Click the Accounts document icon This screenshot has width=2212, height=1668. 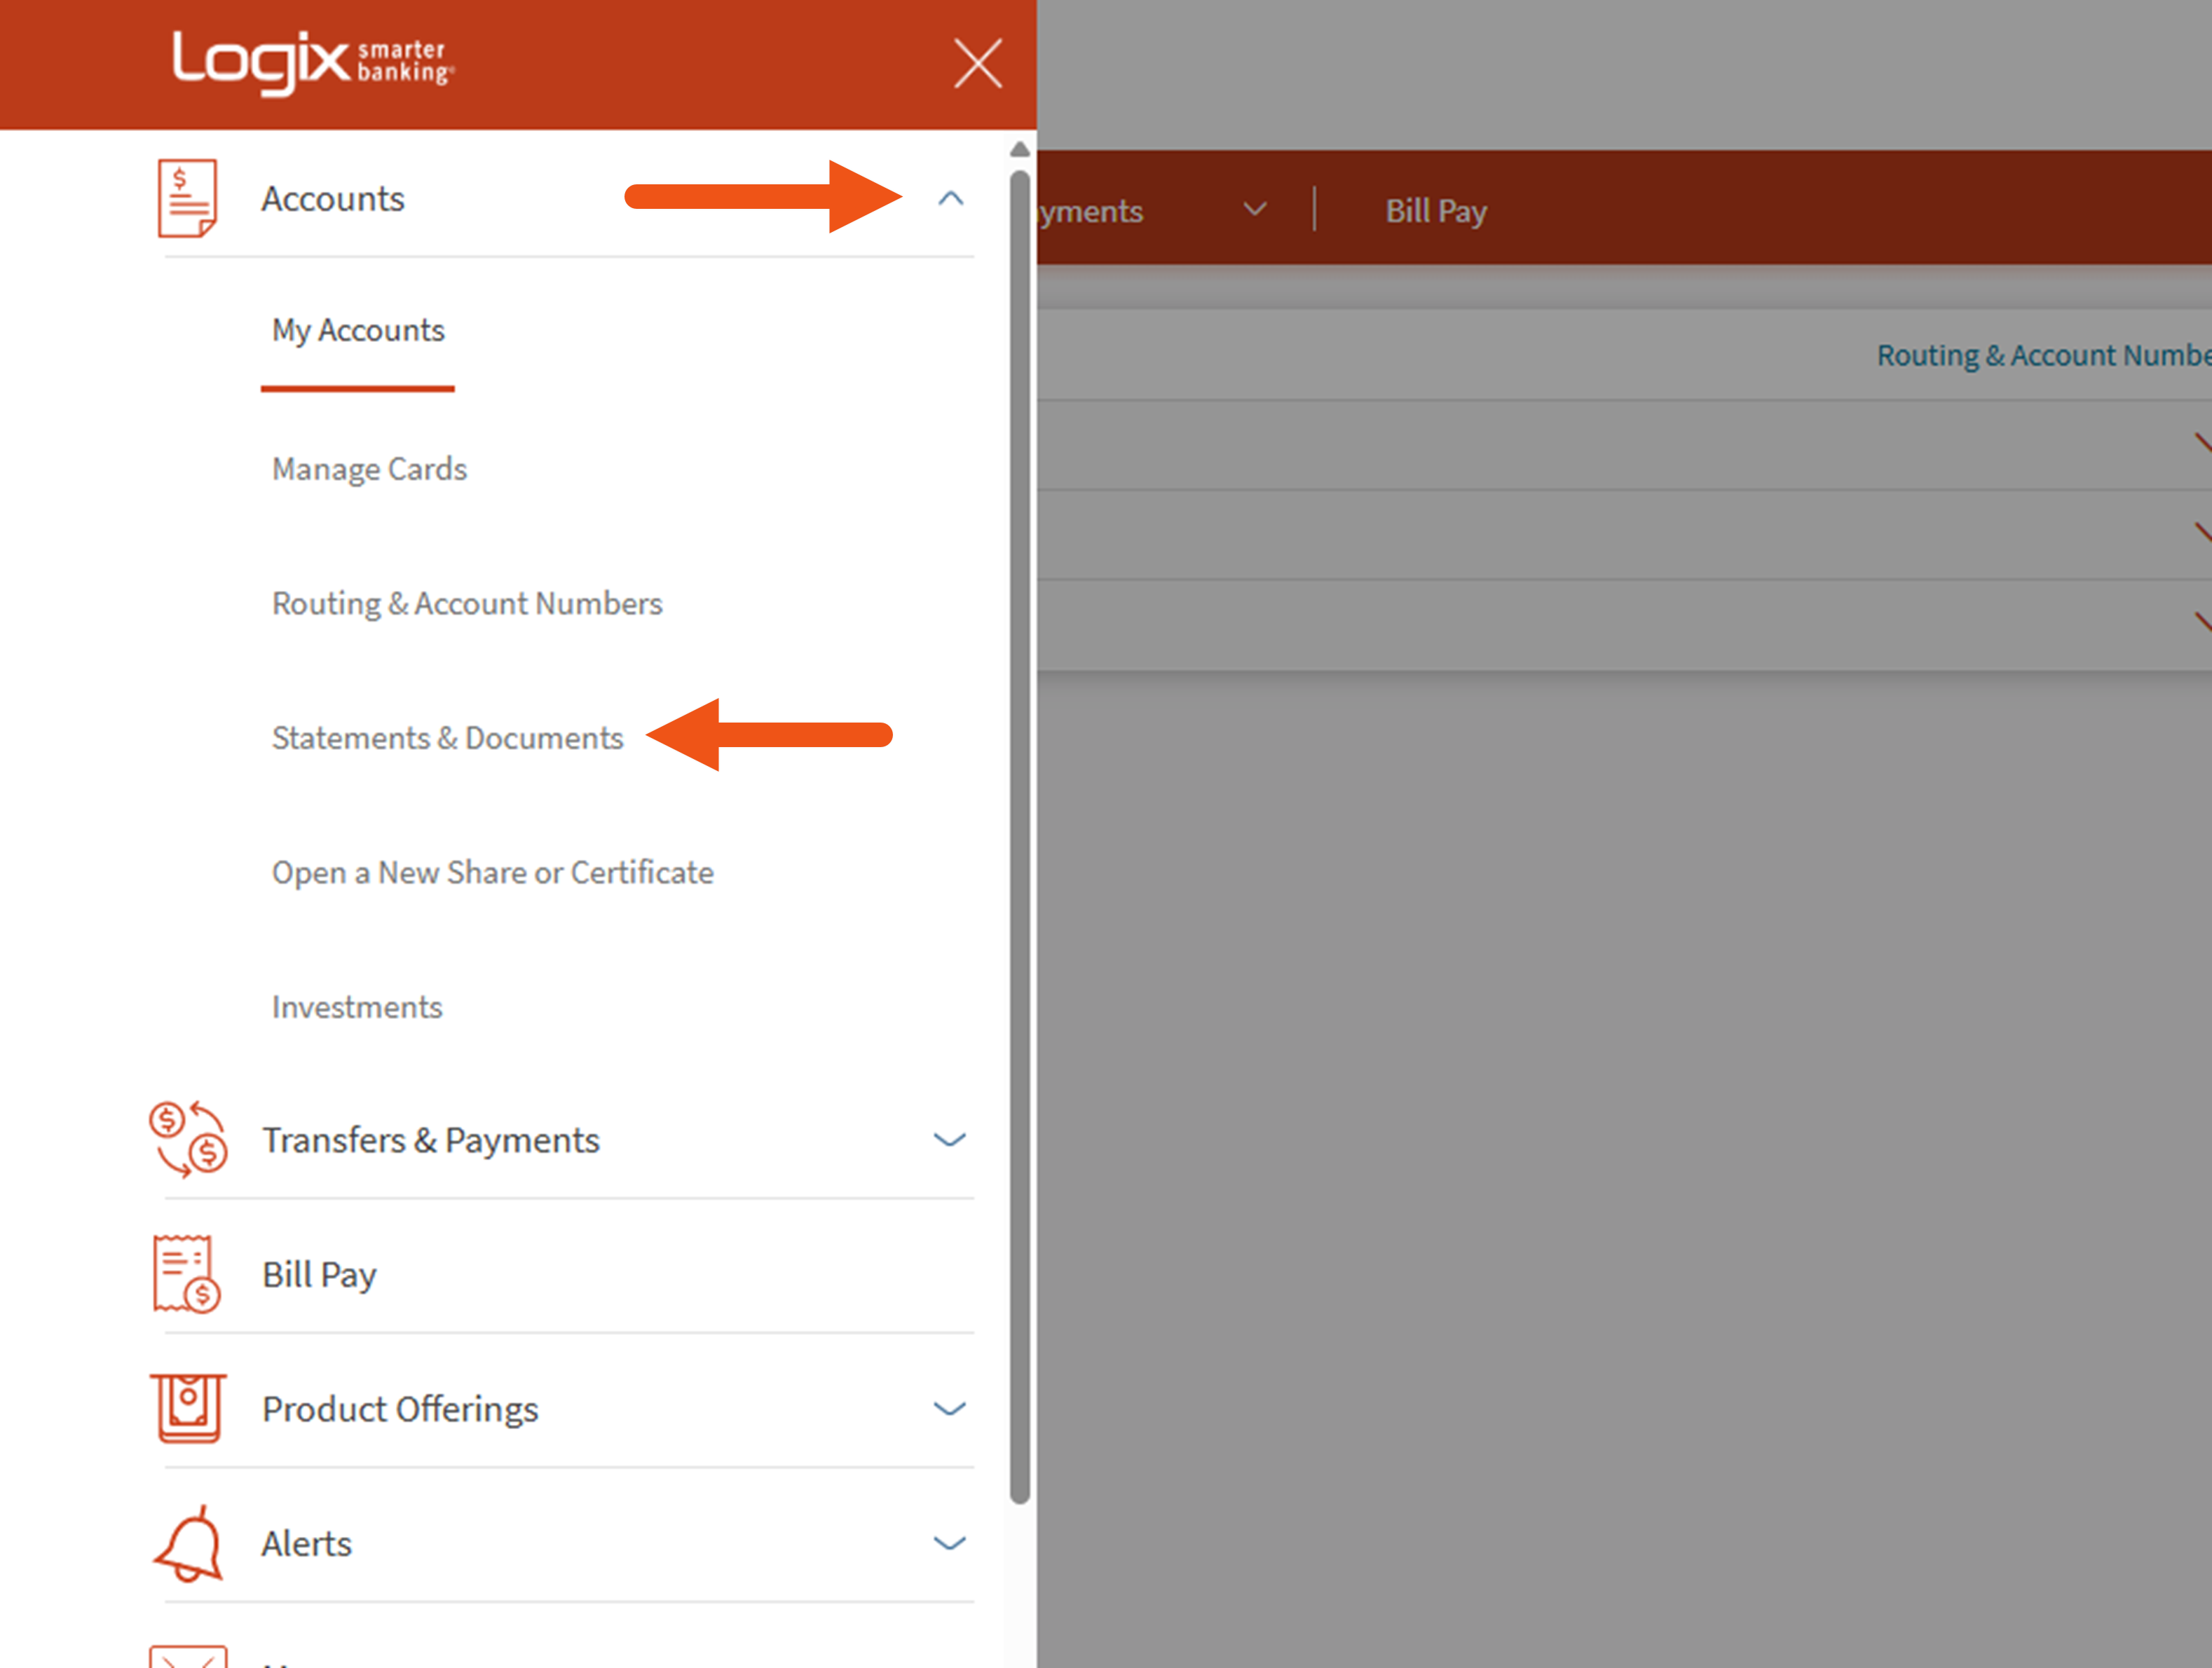pos(187,198)
